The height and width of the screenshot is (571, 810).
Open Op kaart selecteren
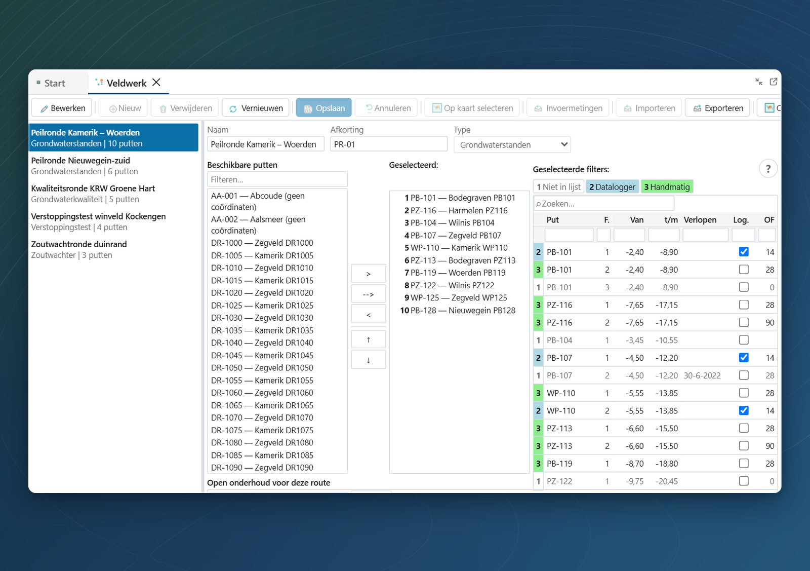coord(472,108)
